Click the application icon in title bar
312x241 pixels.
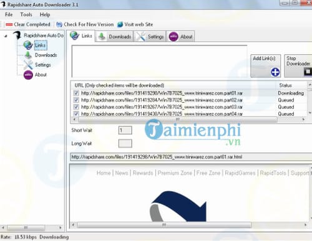click(x=2, y=4)
